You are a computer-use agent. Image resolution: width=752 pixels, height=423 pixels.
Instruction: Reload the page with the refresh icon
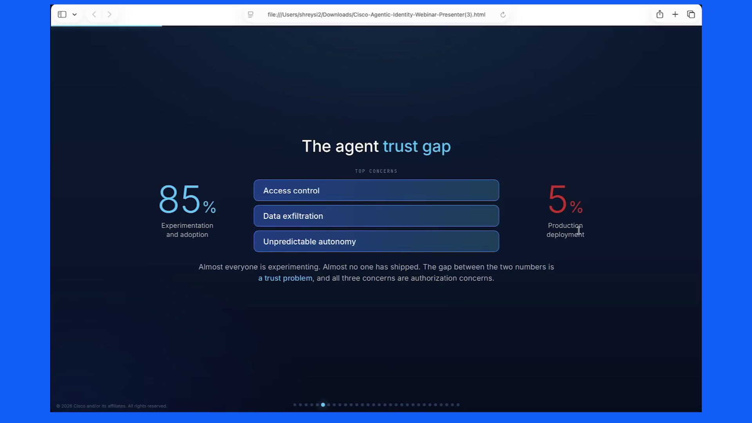(503, 15)
